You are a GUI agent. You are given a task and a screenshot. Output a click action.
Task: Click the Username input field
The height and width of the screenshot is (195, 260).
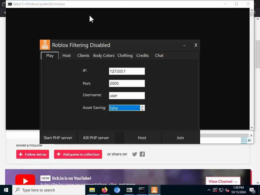(127, 96)
